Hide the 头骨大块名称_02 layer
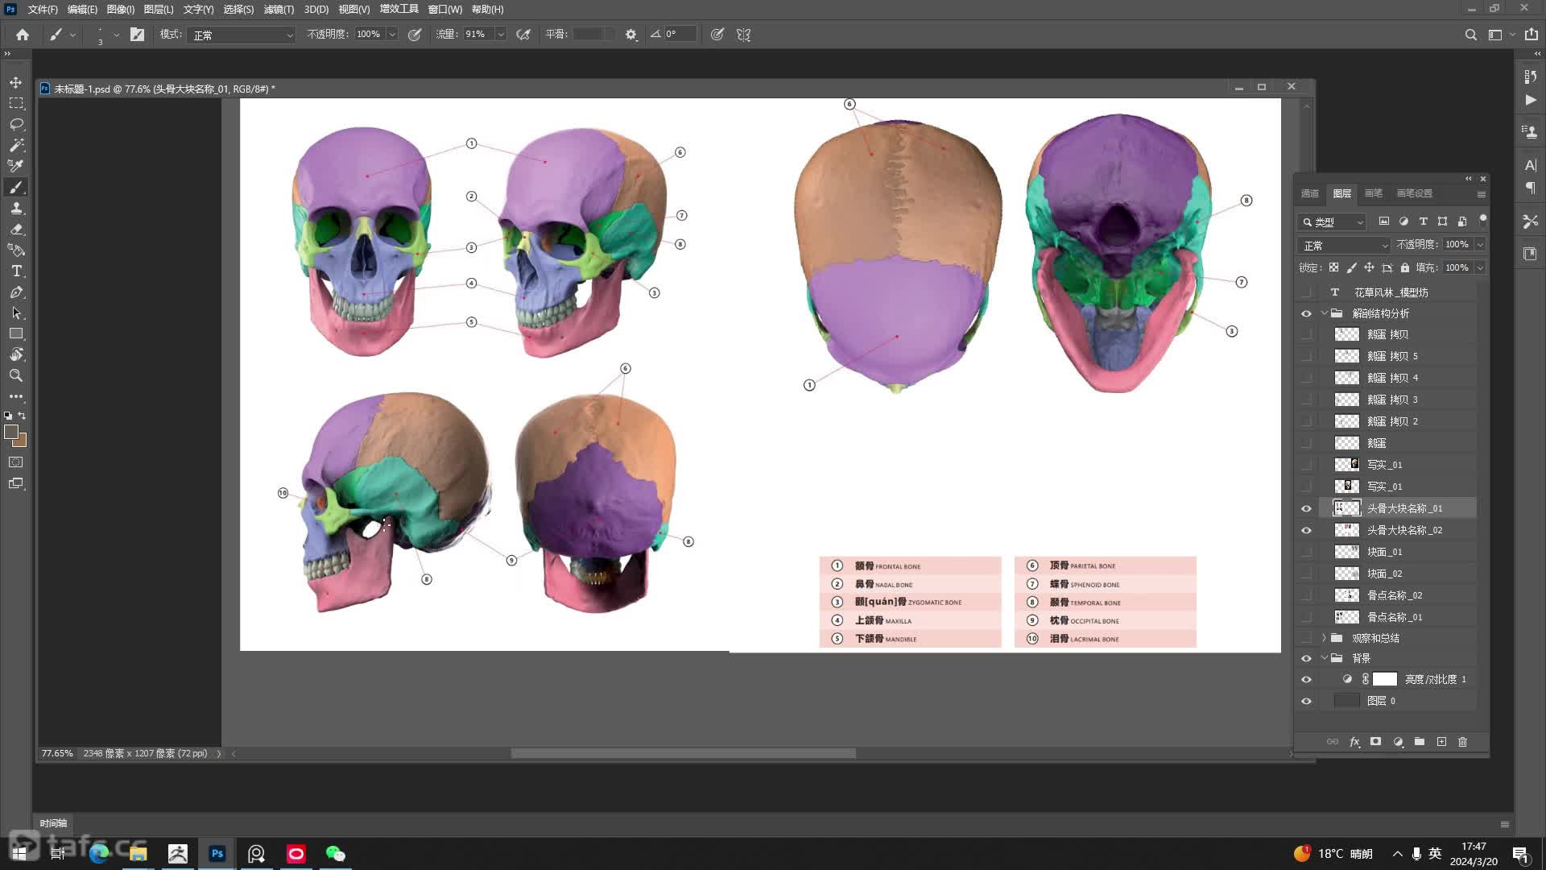The width and height of the screenshot is (1546, 870). pyautogui.click(x=1306, y=530)
